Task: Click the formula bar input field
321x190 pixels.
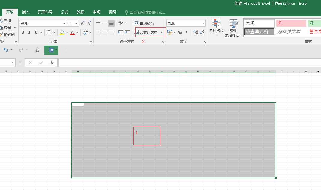Action: coord(190,63)
